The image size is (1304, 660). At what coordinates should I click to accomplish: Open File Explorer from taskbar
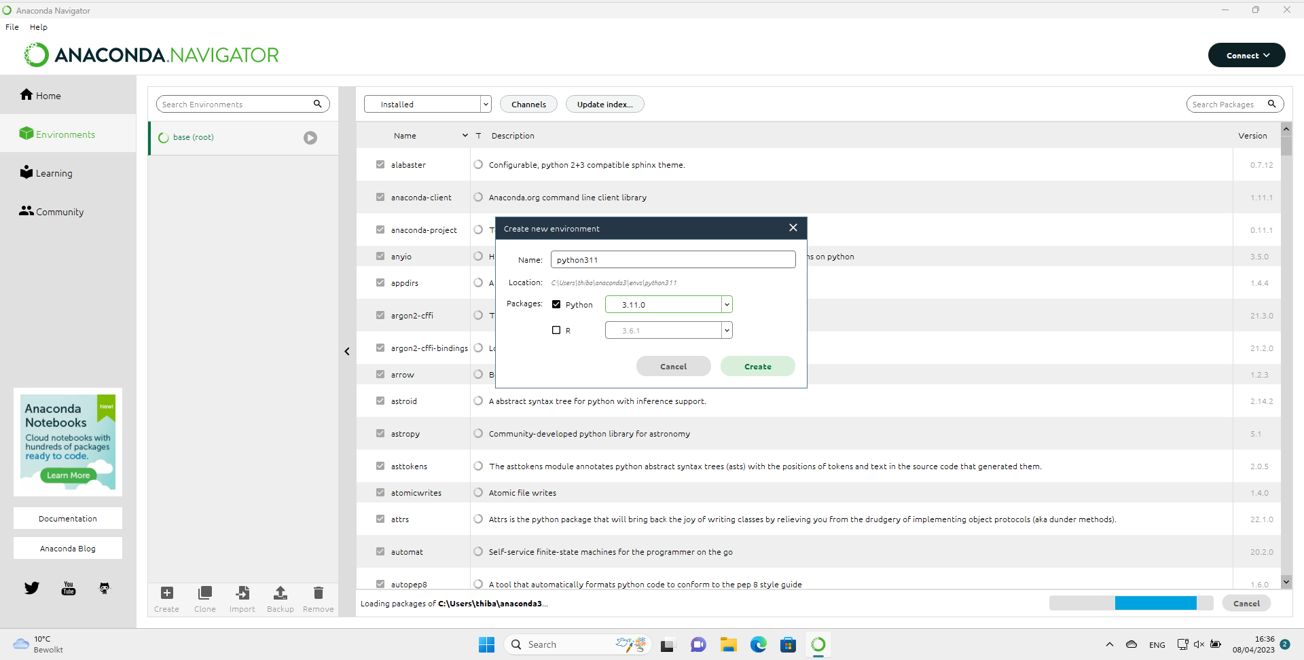(729, 644)
